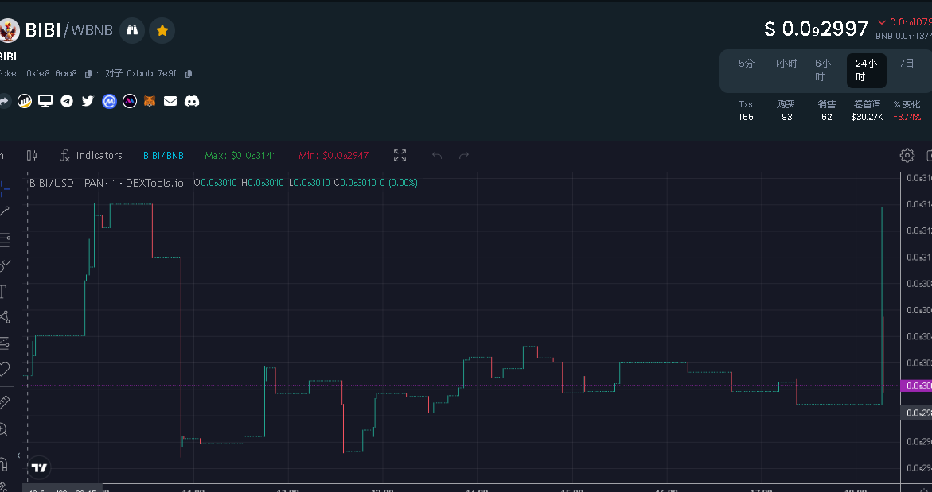
Task: Select the ruler measure tool
Action: click(5, 402)
